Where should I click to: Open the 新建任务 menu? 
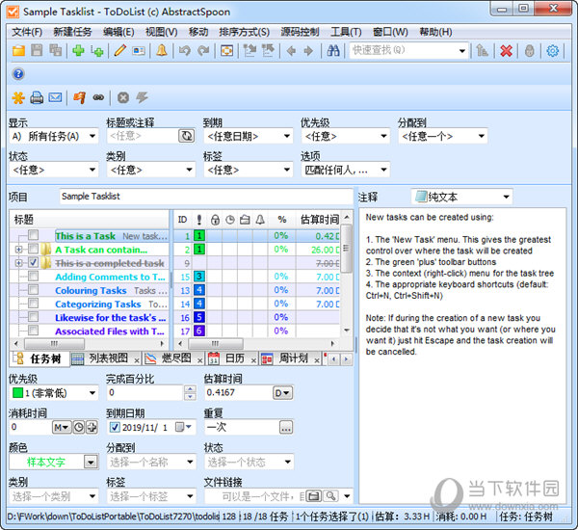72,32
